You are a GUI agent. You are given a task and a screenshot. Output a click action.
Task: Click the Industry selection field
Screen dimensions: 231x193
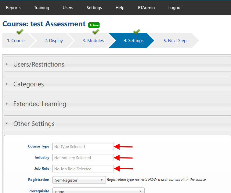(x=83, y=158)
